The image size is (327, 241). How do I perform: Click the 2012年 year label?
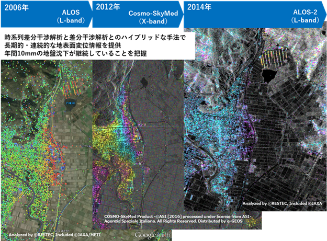108,7
